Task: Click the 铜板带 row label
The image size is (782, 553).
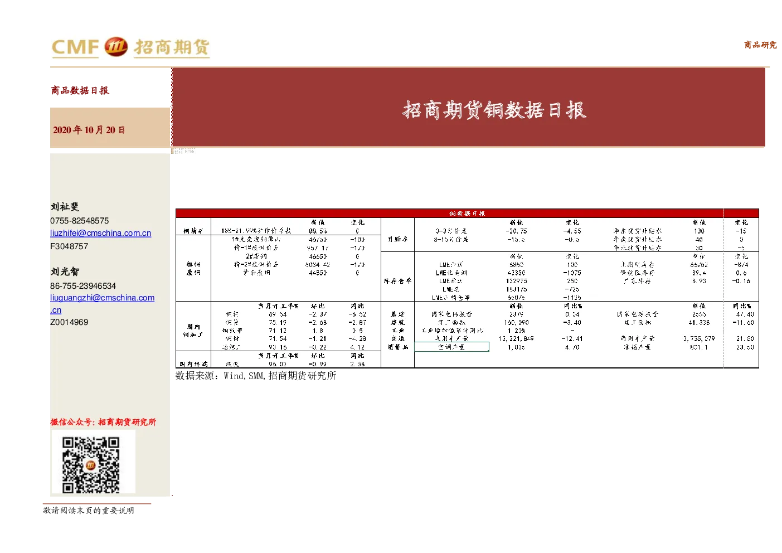Action: tap(232, 331)
